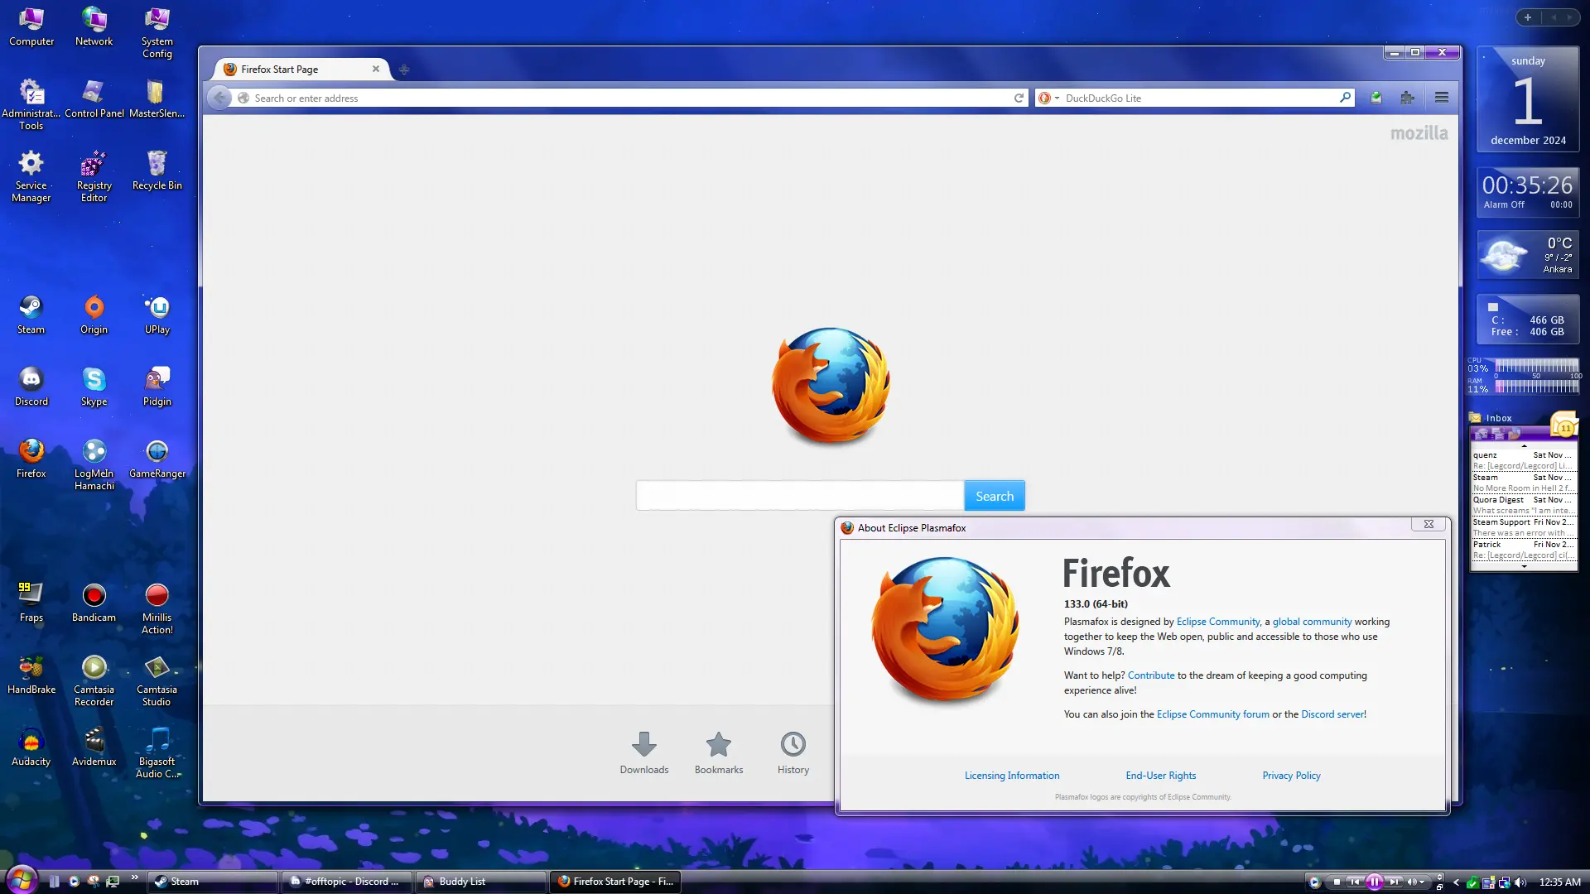Follow the Eclipse Community link in About dialog

pyautogui.click(x=1218, y=622)
